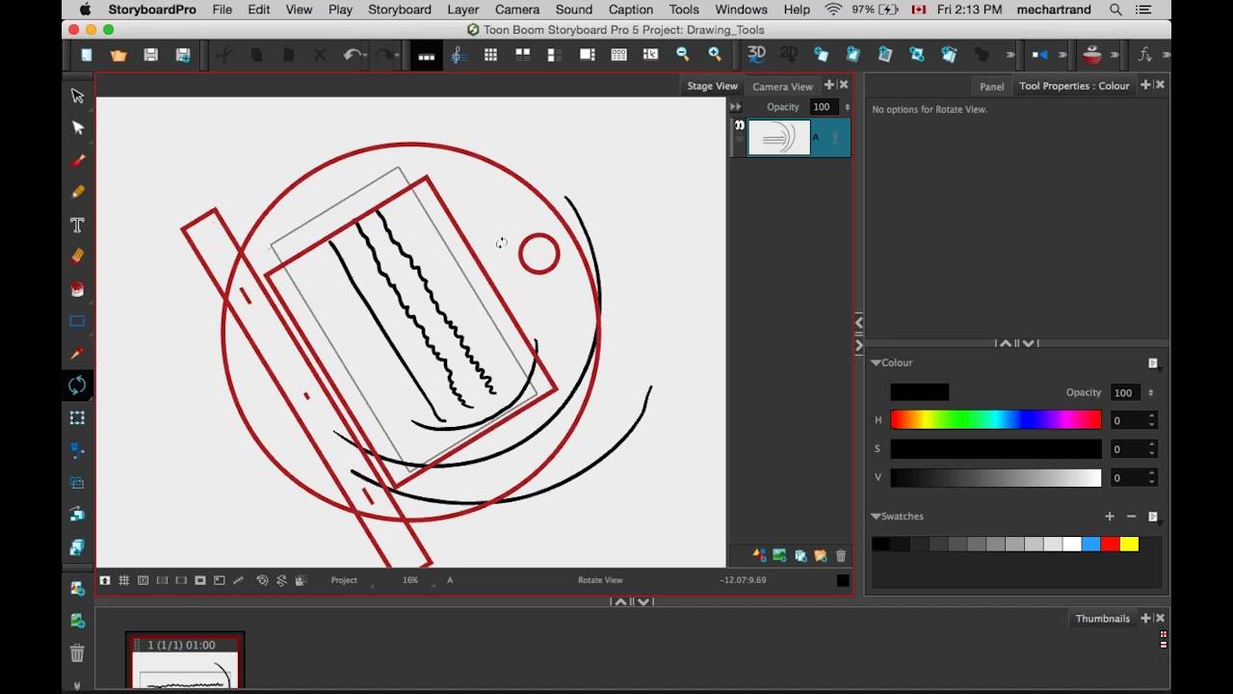The height and width of the screenshot is (694, 1233).
Task: Expand the layer panel double-arrow chevron
Action: coord(735,107)
